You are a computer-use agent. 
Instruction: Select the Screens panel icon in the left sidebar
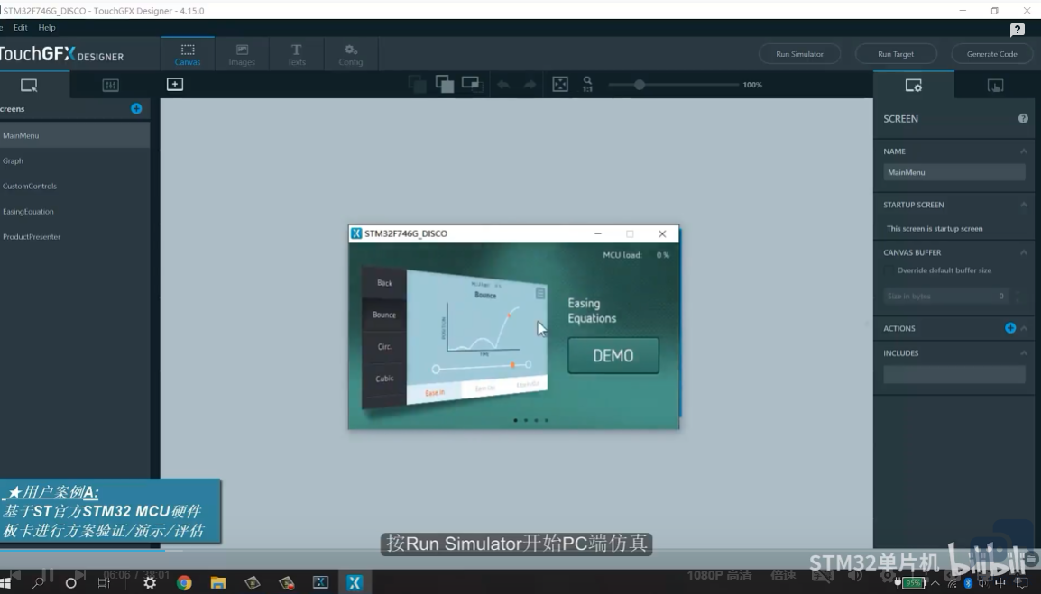pos(29,85)
